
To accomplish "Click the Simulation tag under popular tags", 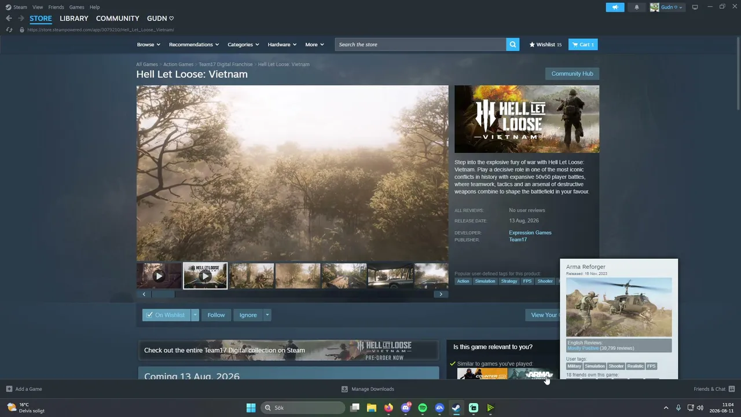I will coord(485,281).
